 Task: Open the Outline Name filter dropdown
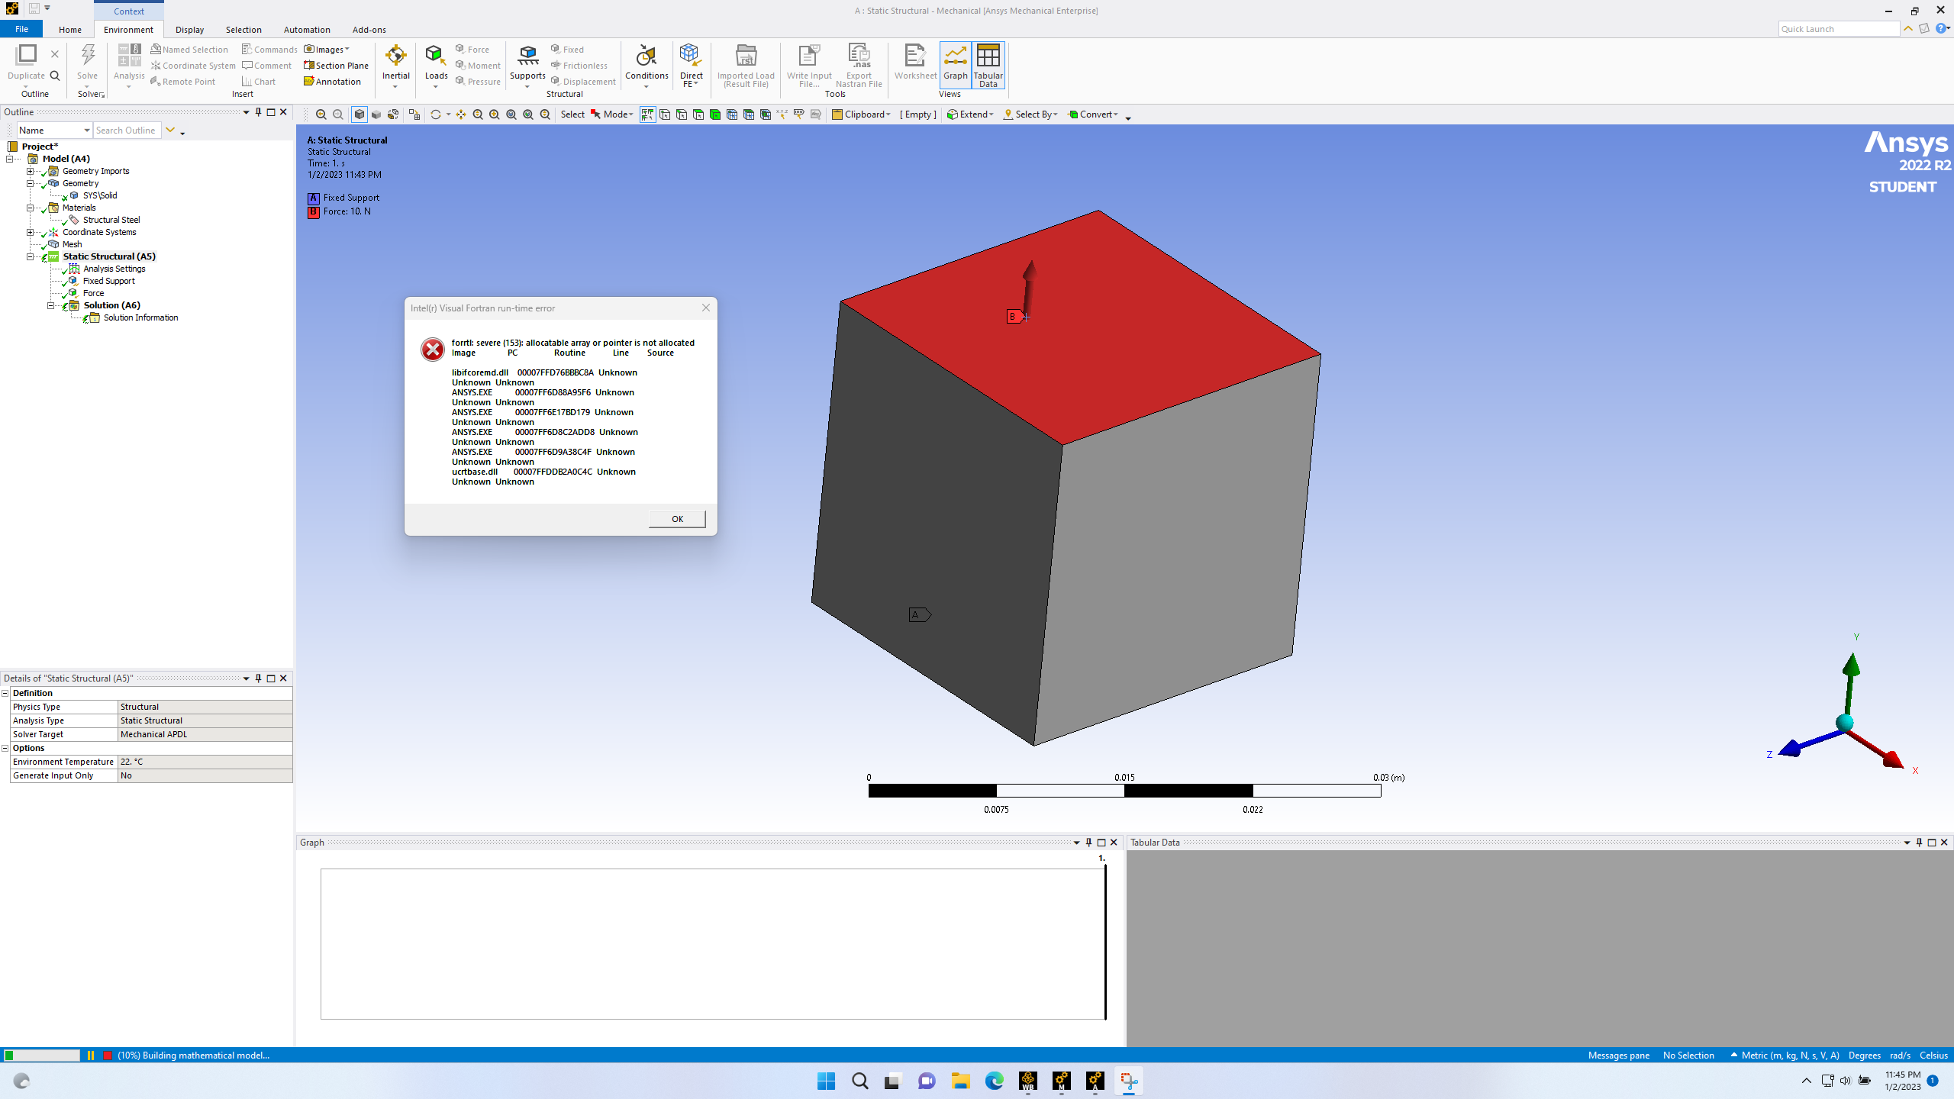point(55,131)
